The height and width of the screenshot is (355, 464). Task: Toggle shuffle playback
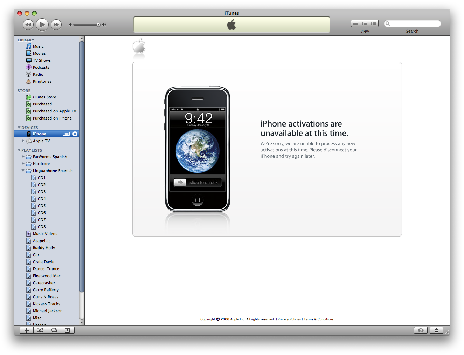(x=40, y=330)
